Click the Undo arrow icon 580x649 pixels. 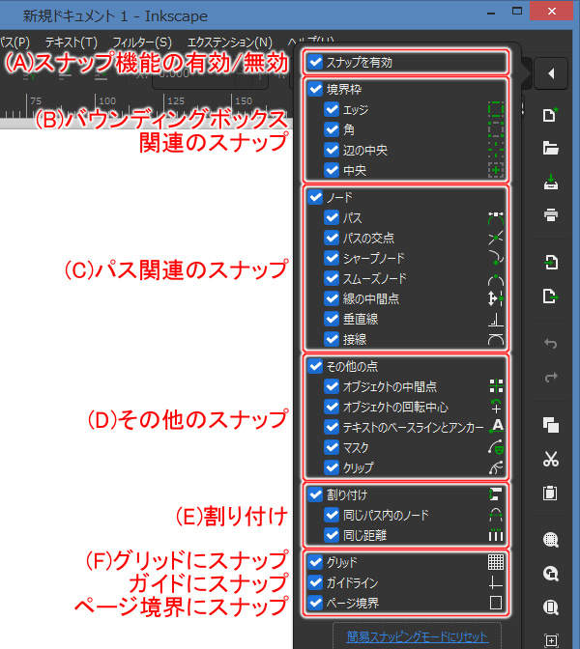click(x=551, y=343)
